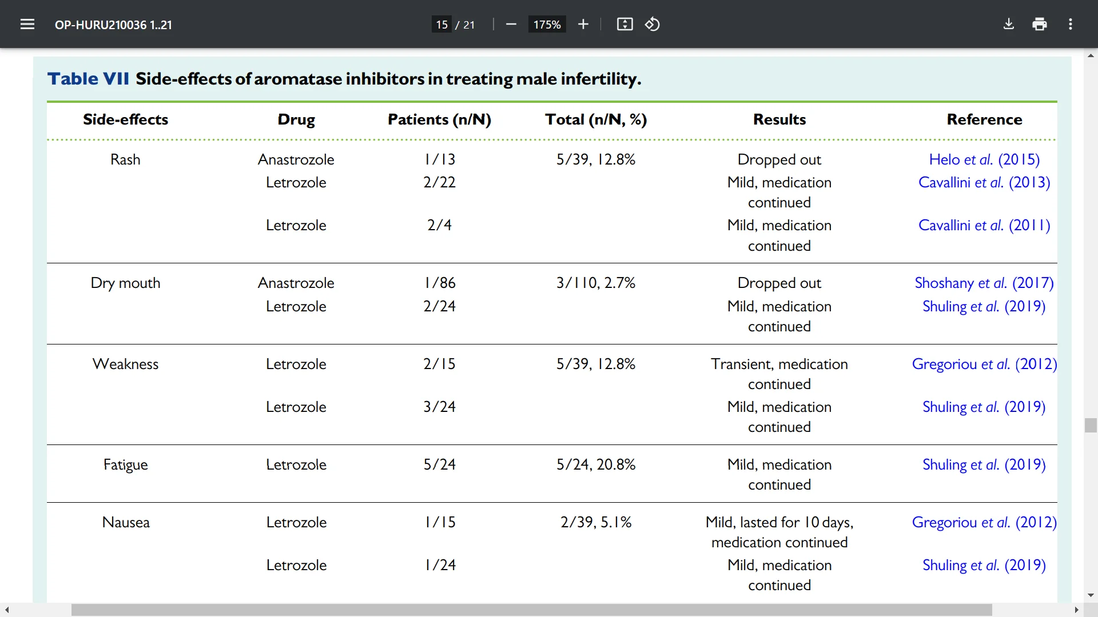Click the 5/24 patients value
This screenshot has width=1098, height=617.
(439, 464)
